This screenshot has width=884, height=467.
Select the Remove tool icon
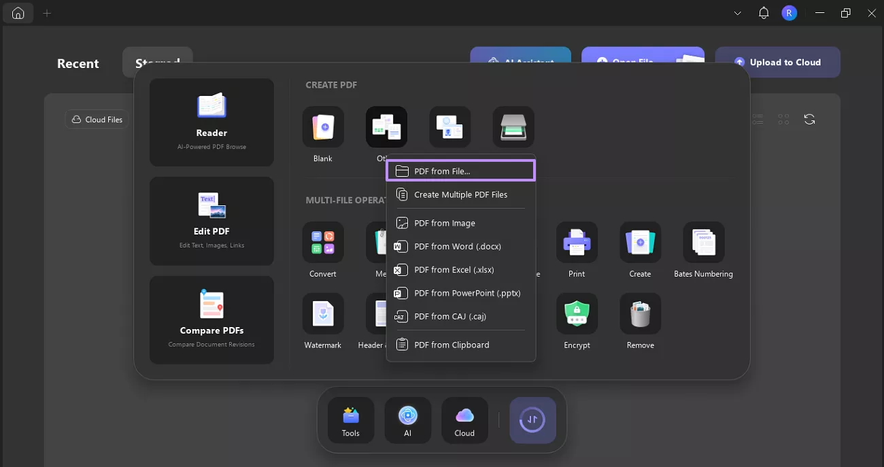pos(639,313)
